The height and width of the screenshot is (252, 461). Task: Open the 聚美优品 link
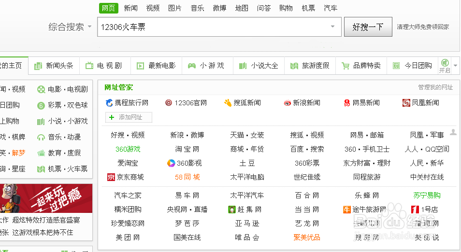point(307,238)
